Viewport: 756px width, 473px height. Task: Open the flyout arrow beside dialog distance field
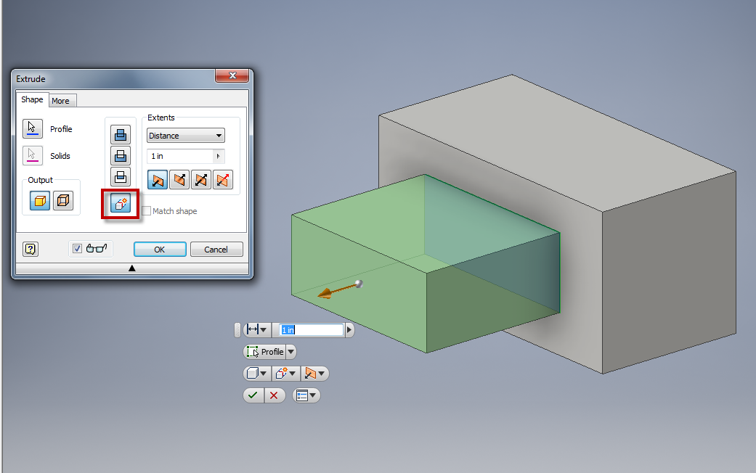tap(219, 156)
